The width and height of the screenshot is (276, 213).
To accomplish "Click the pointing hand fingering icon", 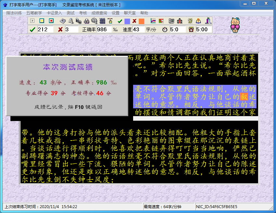I will point(110,21).
